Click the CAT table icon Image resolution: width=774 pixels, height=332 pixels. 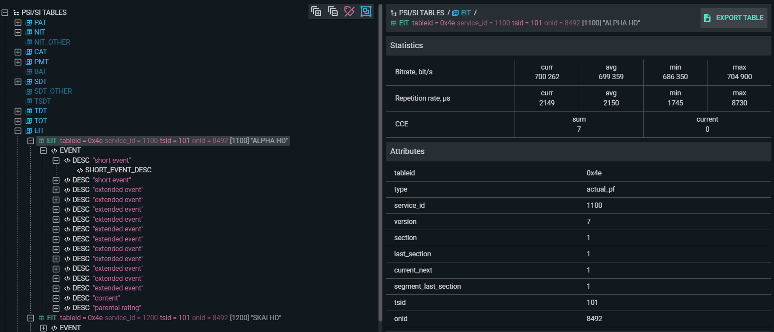coord(29,52)
